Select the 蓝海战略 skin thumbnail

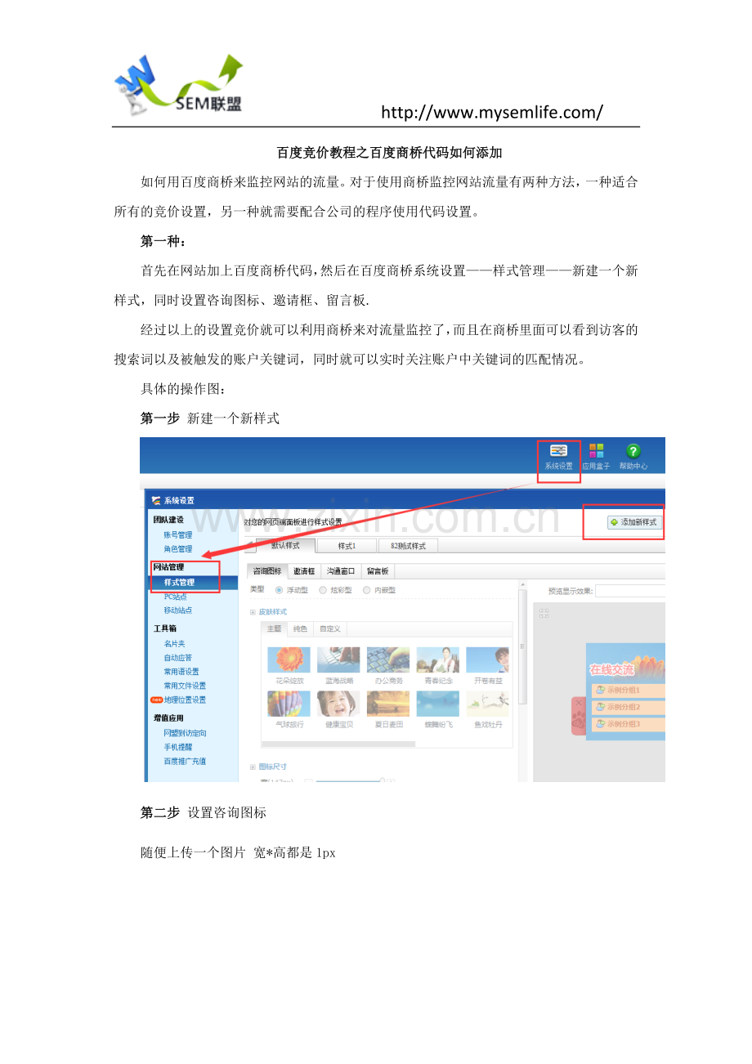(x=338, y=659)
